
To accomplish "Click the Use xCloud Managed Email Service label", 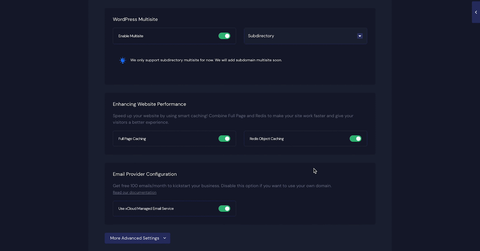I will point(146,209).
